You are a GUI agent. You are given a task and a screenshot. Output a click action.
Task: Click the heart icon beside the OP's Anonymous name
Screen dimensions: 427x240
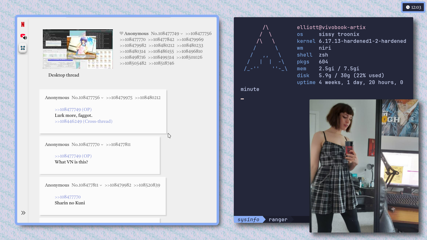[x=121, y=33]
